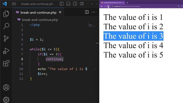The height and width of the screenshot is (103, 183).
Task: Click the continue; statement on line 8
Action: point(55,59)
